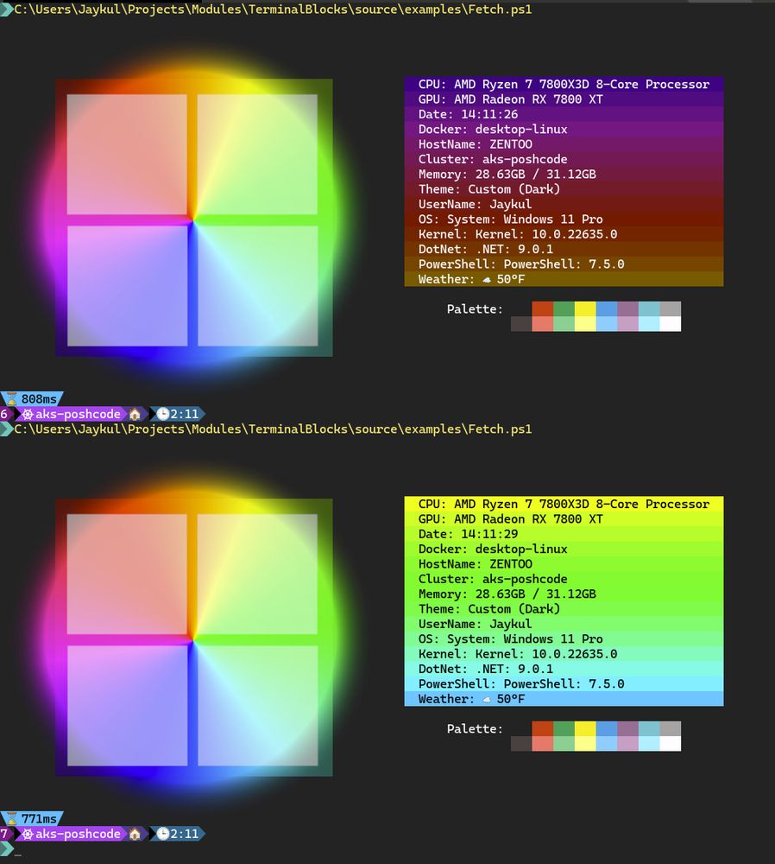Image resolution: width=775 pixels, height=864 pixels.
Task: Click the hourglass icon beside 771ms
Action: click(x=11, y=818)
